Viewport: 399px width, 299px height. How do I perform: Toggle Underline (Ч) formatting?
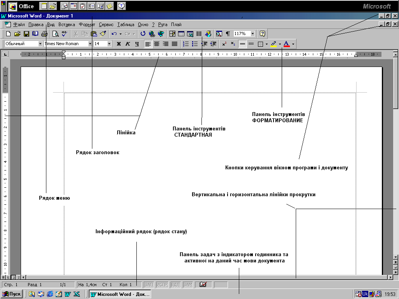(137, 44)
